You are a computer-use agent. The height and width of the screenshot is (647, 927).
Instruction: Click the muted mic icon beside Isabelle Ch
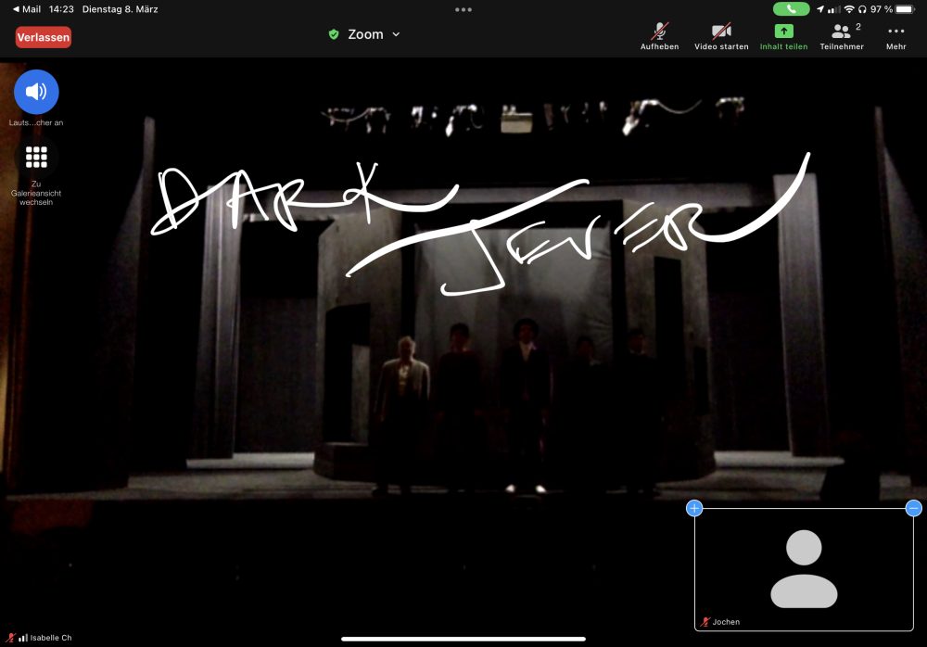click(x=10, y=638)
